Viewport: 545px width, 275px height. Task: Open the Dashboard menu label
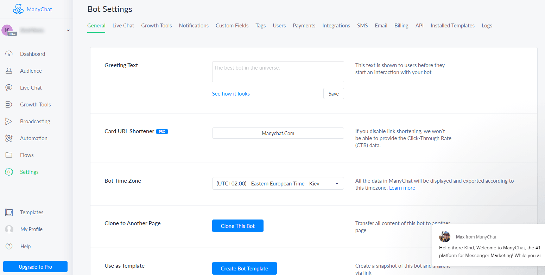pos(33,54)
